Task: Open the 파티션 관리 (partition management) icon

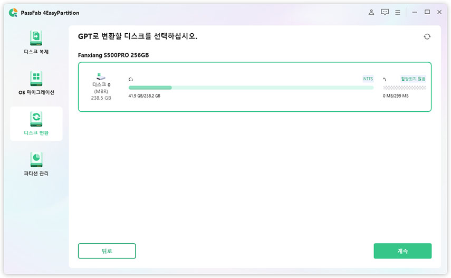Action: point(36,160)
